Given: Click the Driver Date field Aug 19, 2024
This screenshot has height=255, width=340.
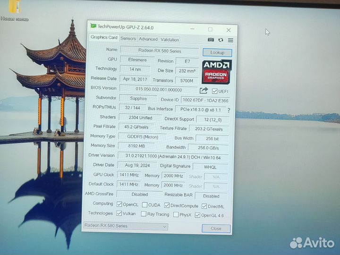Looking at the screenshot, I should pyautogui.click(x=137, y=165).
